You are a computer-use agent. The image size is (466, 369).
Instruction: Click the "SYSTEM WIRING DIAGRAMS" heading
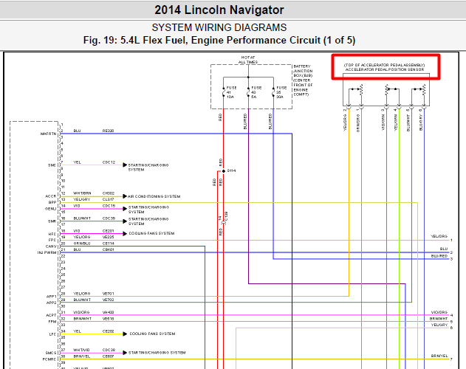point(219,27)
